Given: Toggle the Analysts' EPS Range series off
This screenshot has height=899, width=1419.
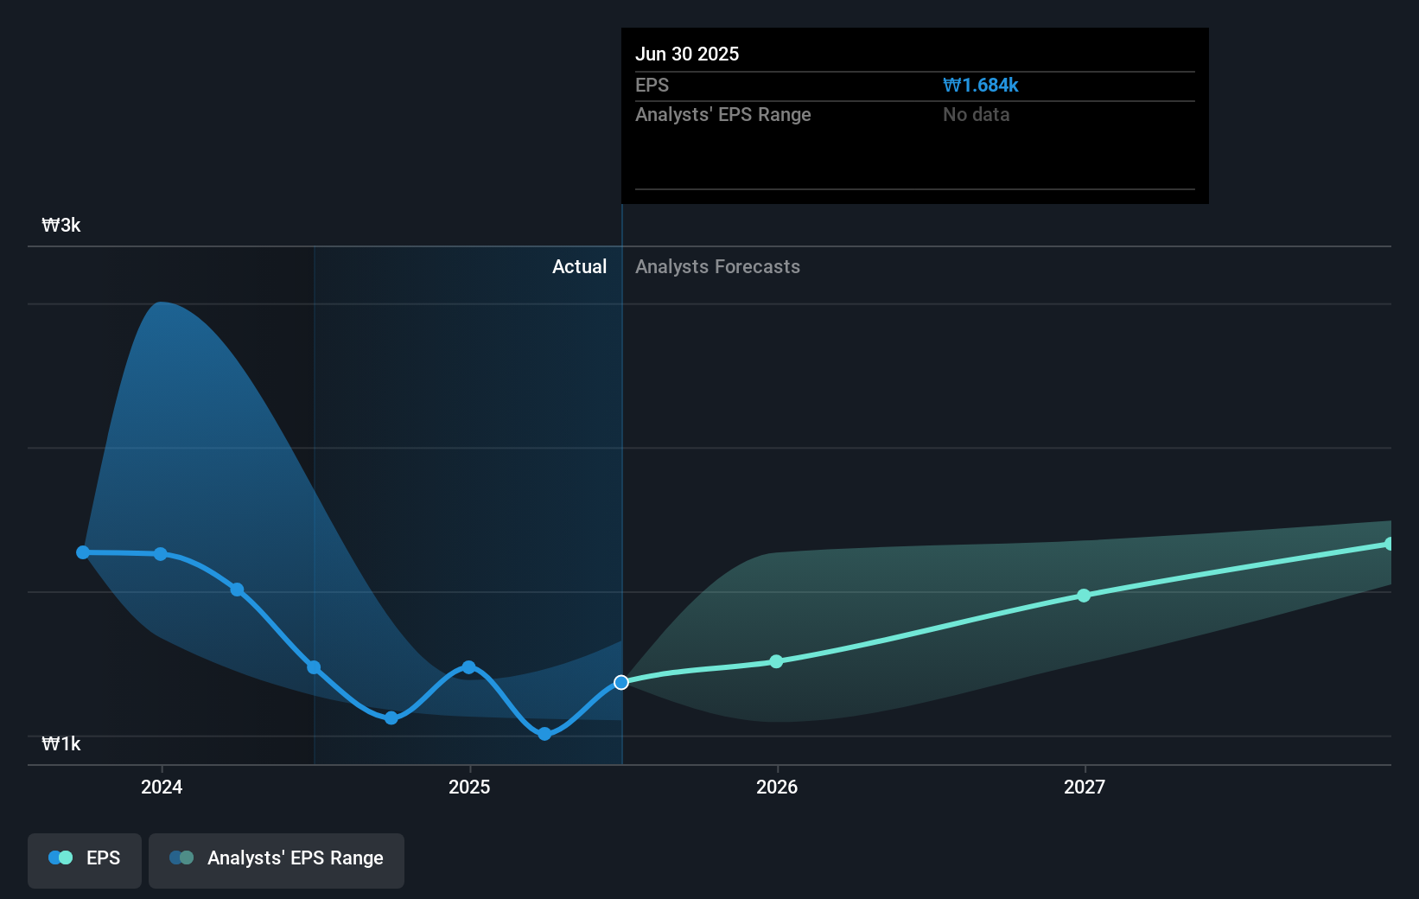Looking at the screenshot, I should [x=276, y=859].
